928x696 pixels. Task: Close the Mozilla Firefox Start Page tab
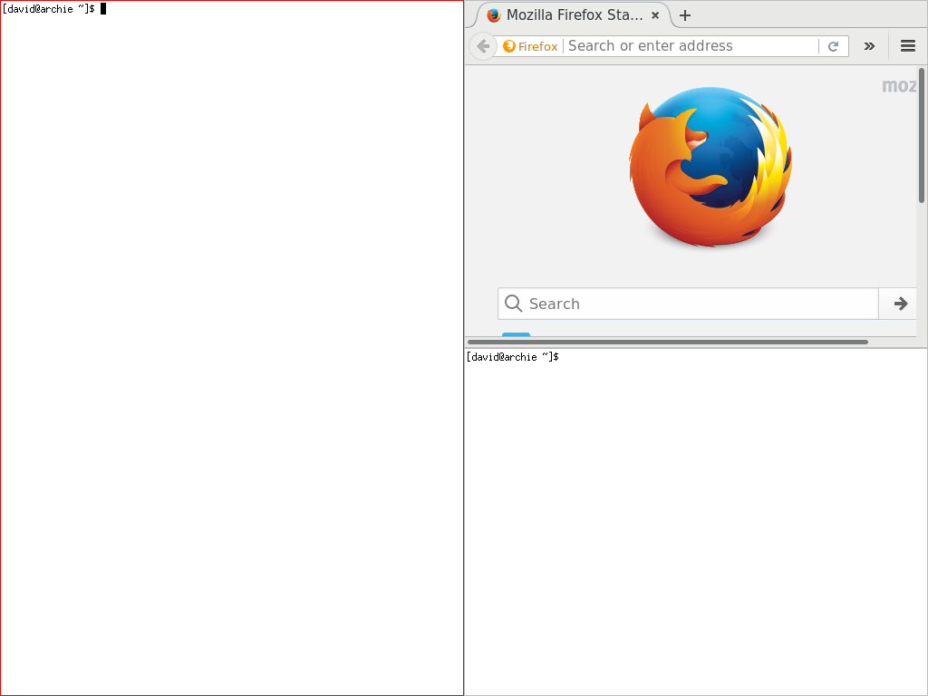click(655, 15)
